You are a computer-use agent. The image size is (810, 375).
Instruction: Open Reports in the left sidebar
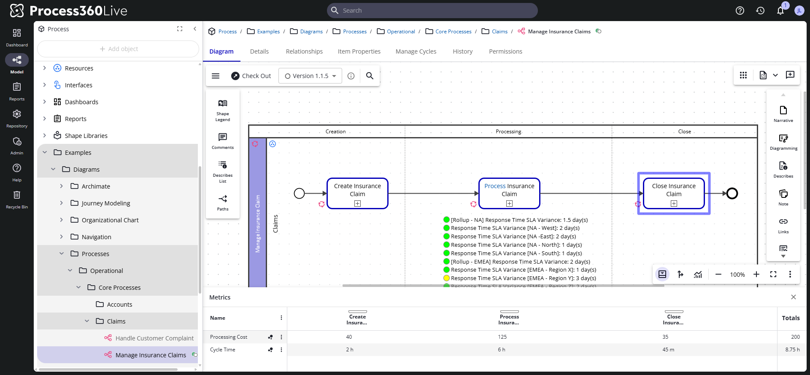tap(17, 91)
